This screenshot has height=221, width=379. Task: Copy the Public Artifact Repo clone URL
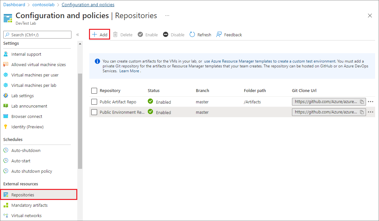click(362, 101)
